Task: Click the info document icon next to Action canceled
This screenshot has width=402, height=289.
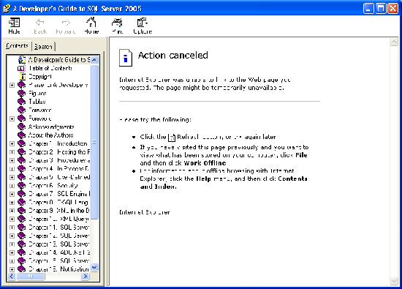Action: 126,58
